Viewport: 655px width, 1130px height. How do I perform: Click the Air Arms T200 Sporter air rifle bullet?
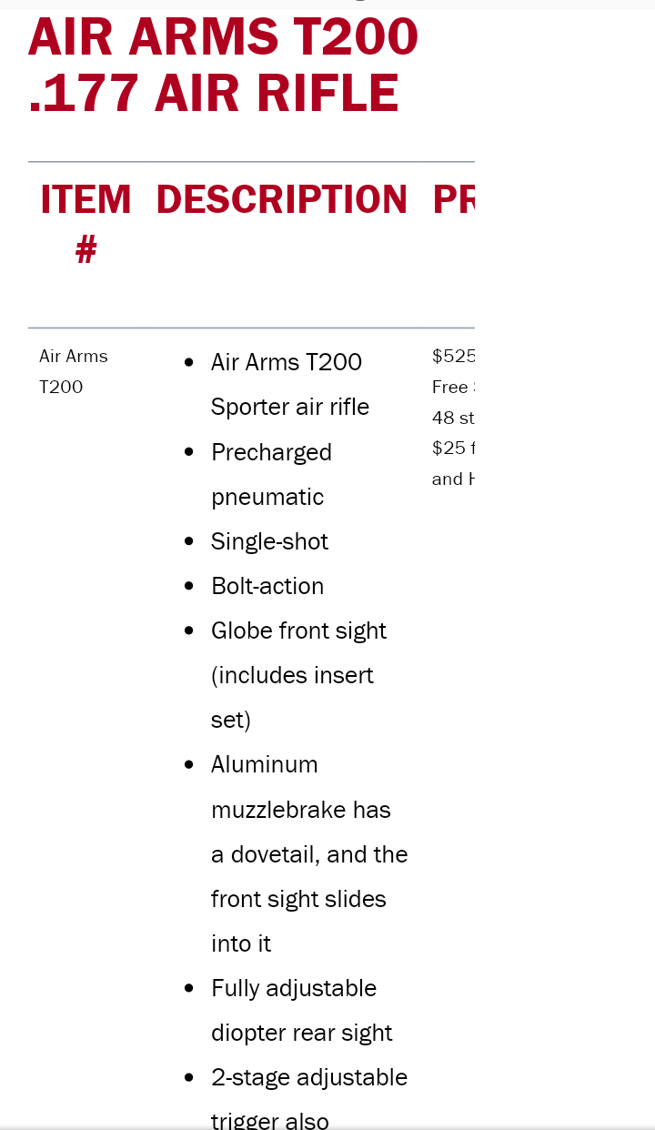[290, 384]
